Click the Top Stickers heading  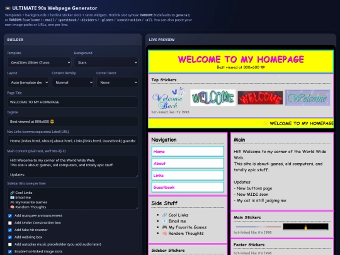tap(164, 80)
